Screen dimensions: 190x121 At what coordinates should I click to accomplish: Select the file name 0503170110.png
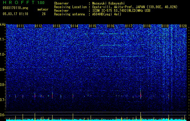pyautogui.click(x=15, y=8)
